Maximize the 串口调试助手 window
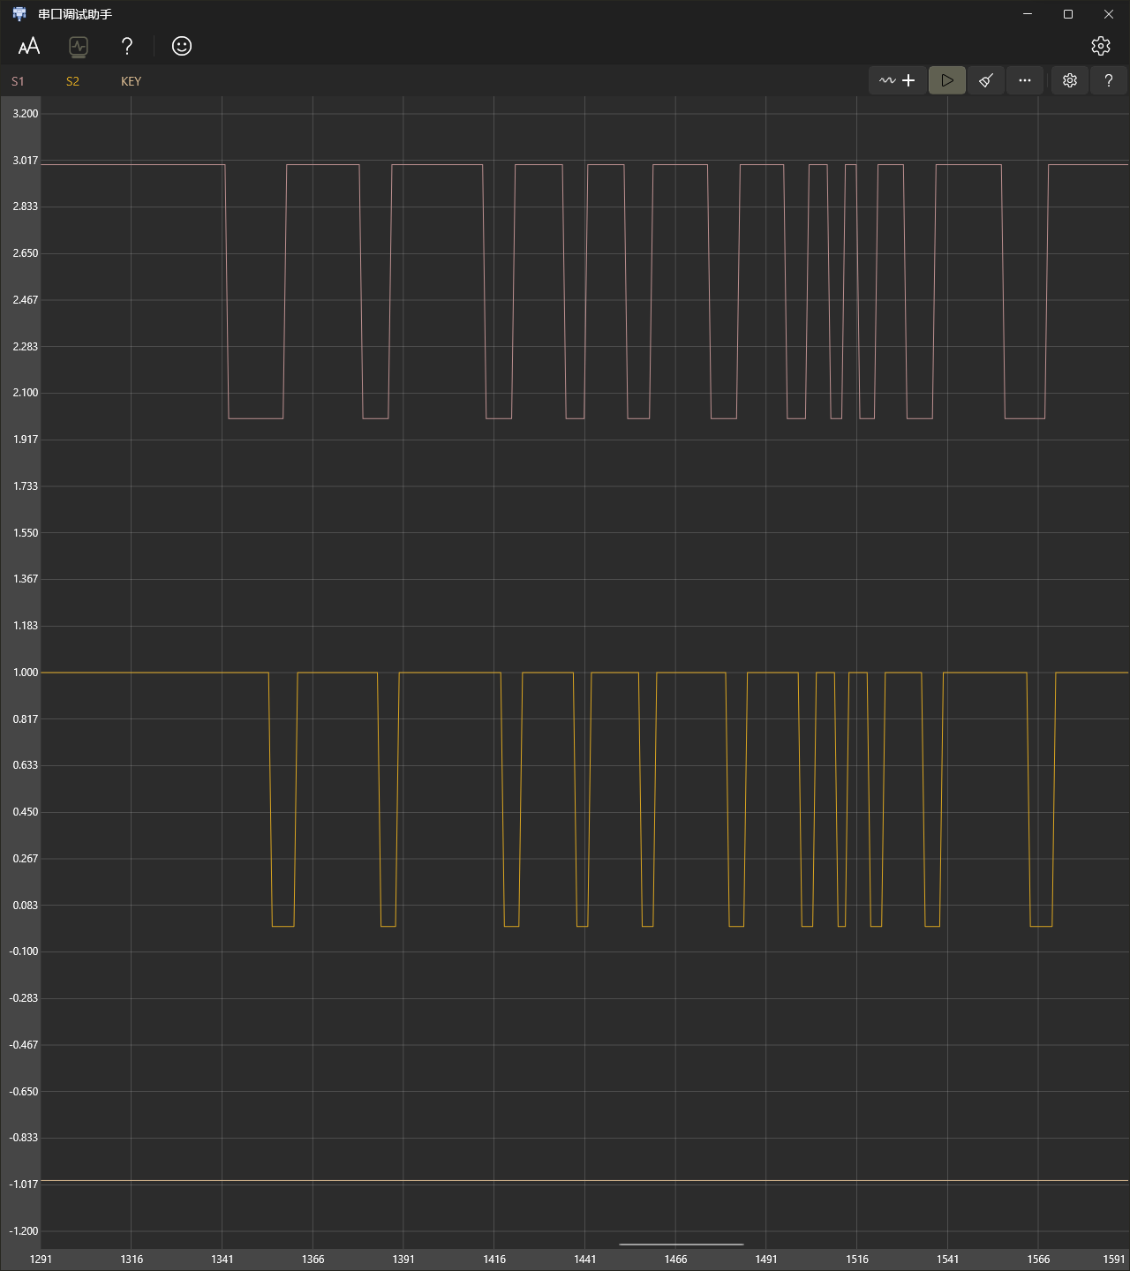 pos(1068,14)
